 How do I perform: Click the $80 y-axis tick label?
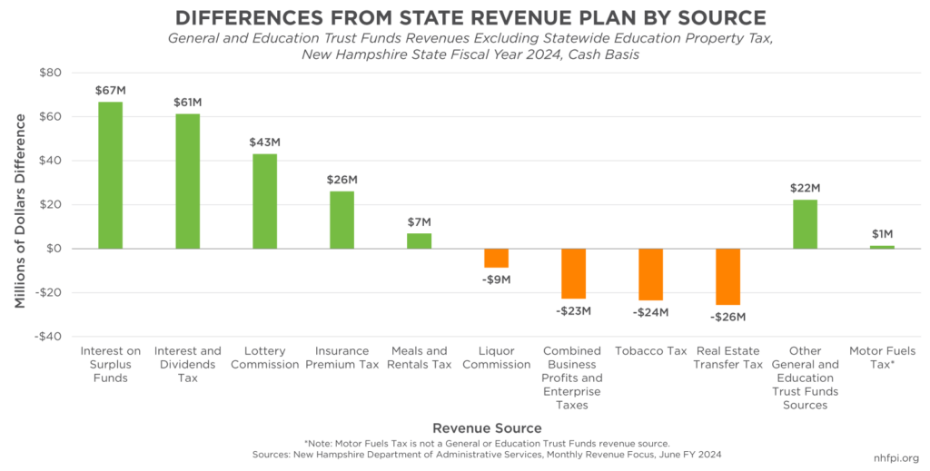(48, 73)
